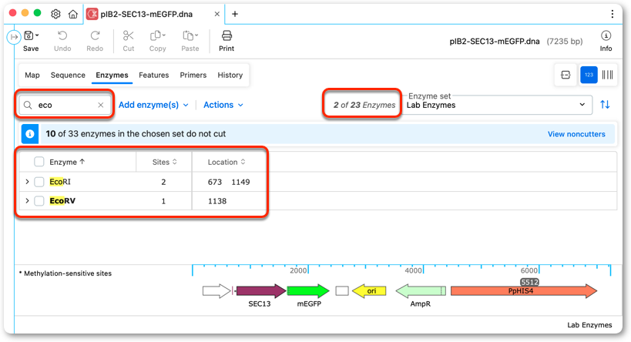Switch to the Primers tab

[193, 75]
